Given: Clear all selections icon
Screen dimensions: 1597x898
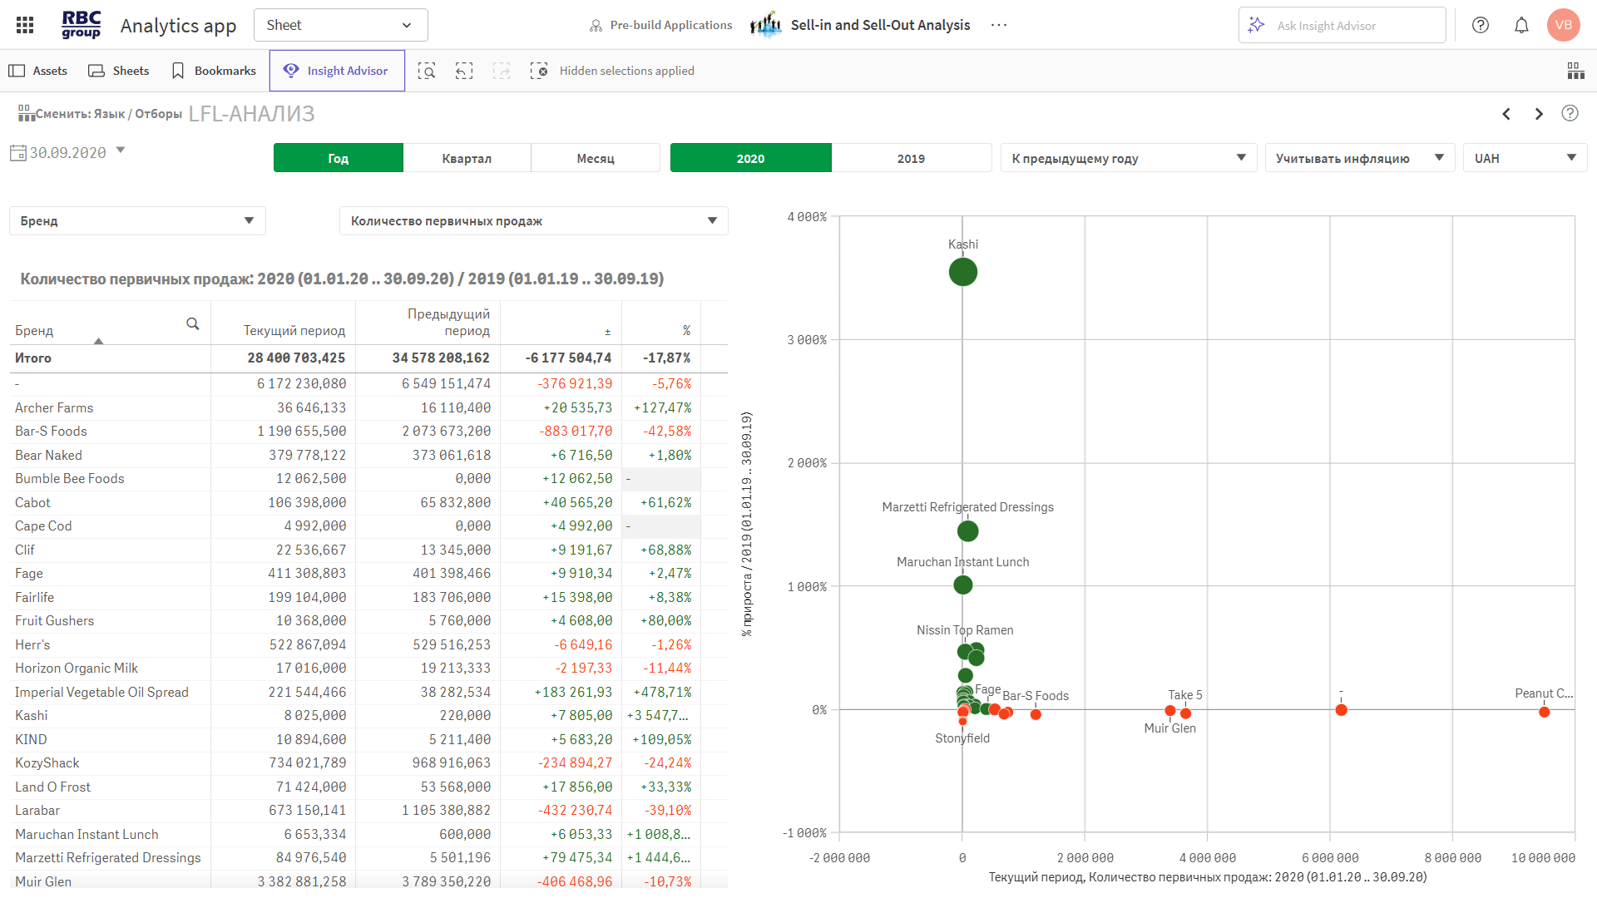Looking at the screenshot, I should (539, 71).
